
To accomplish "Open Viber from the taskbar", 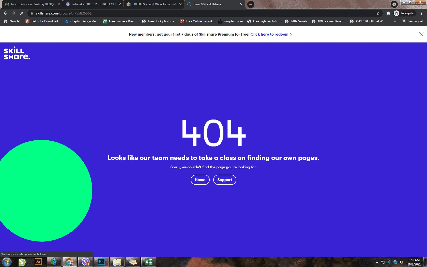I will [86, 262].
